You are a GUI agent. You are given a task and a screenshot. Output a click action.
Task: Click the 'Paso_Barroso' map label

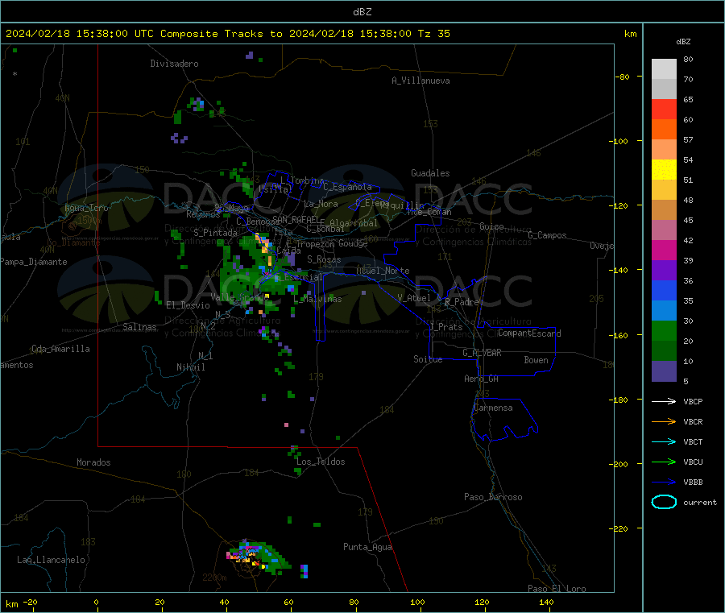(x=493, y=497)
